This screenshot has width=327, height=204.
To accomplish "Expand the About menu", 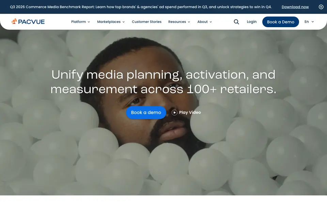I will click(205, 22).
